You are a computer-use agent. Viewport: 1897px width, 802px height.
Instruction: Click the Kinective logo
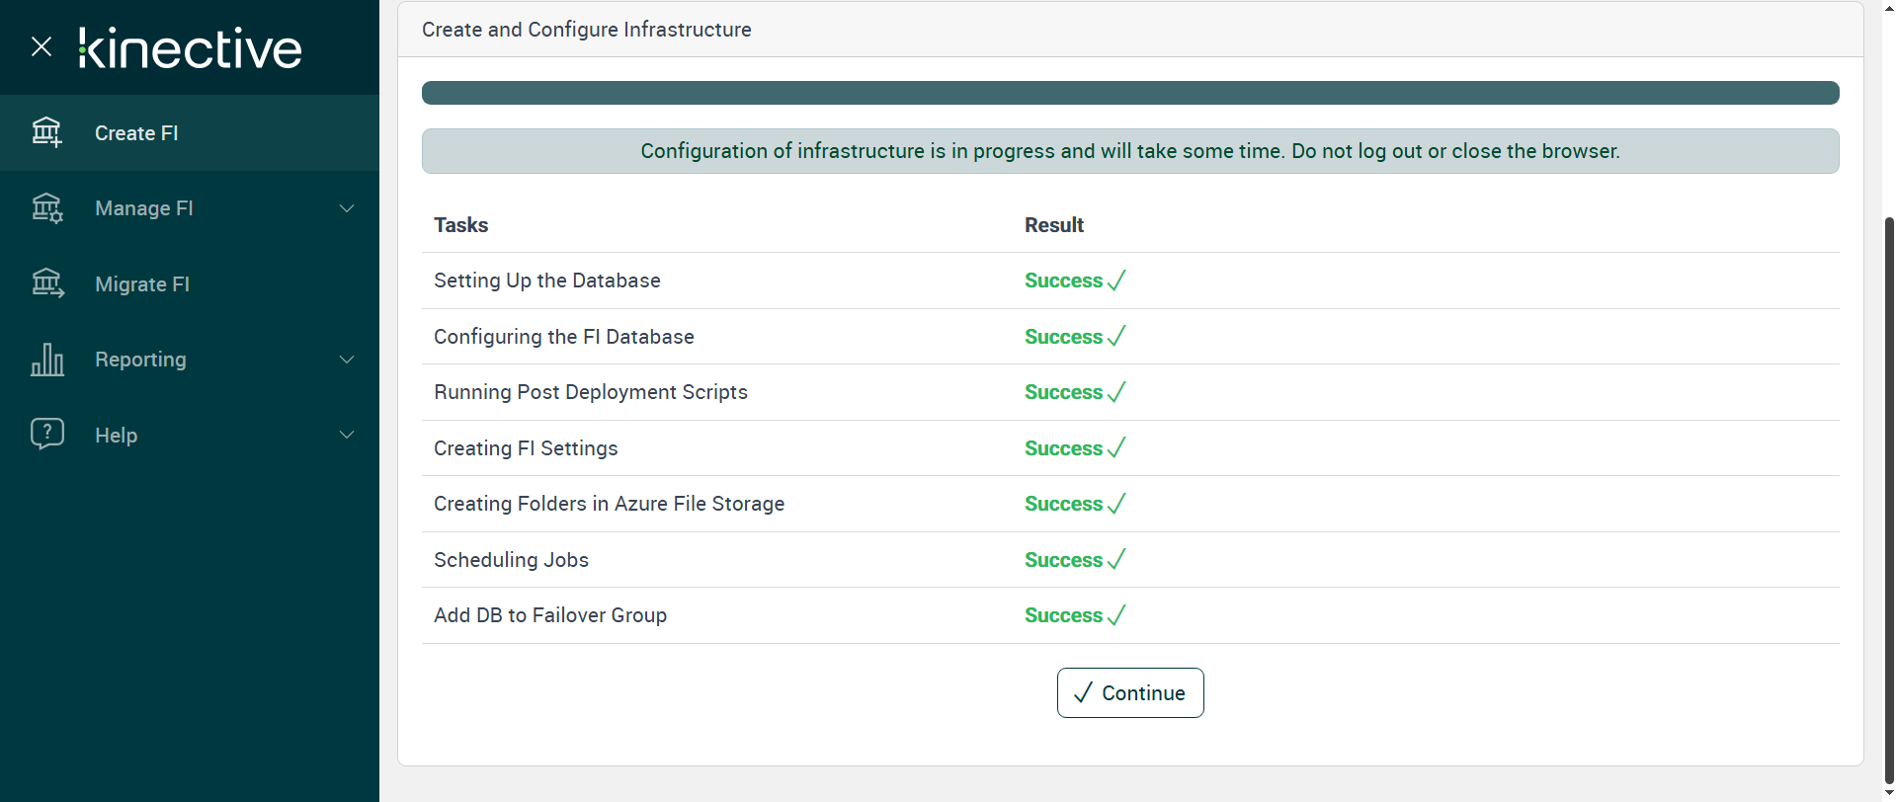point(190,48)
